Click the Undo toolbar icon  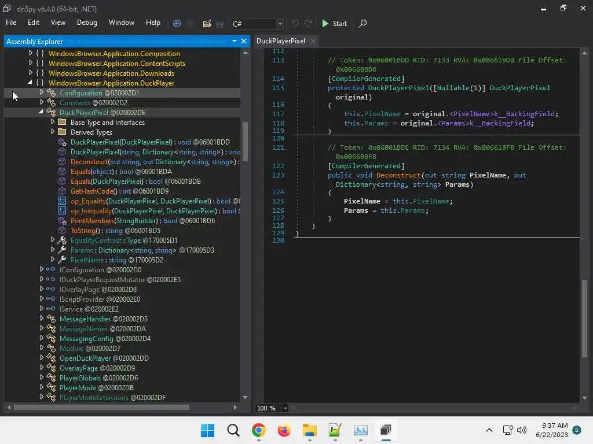point(295,23)
